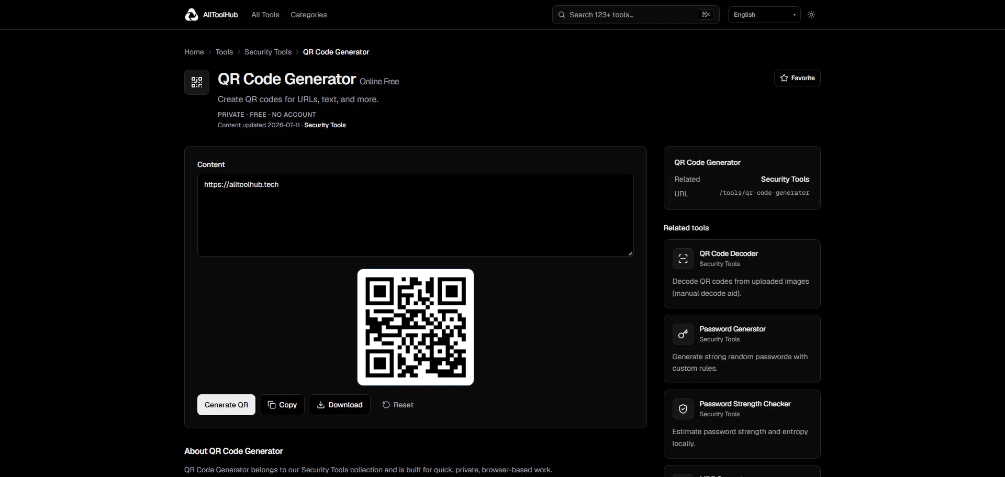Click the AllToolHub logo icon
The height and width of the screenshot is (477, 1005).
[x=192, y=15]
